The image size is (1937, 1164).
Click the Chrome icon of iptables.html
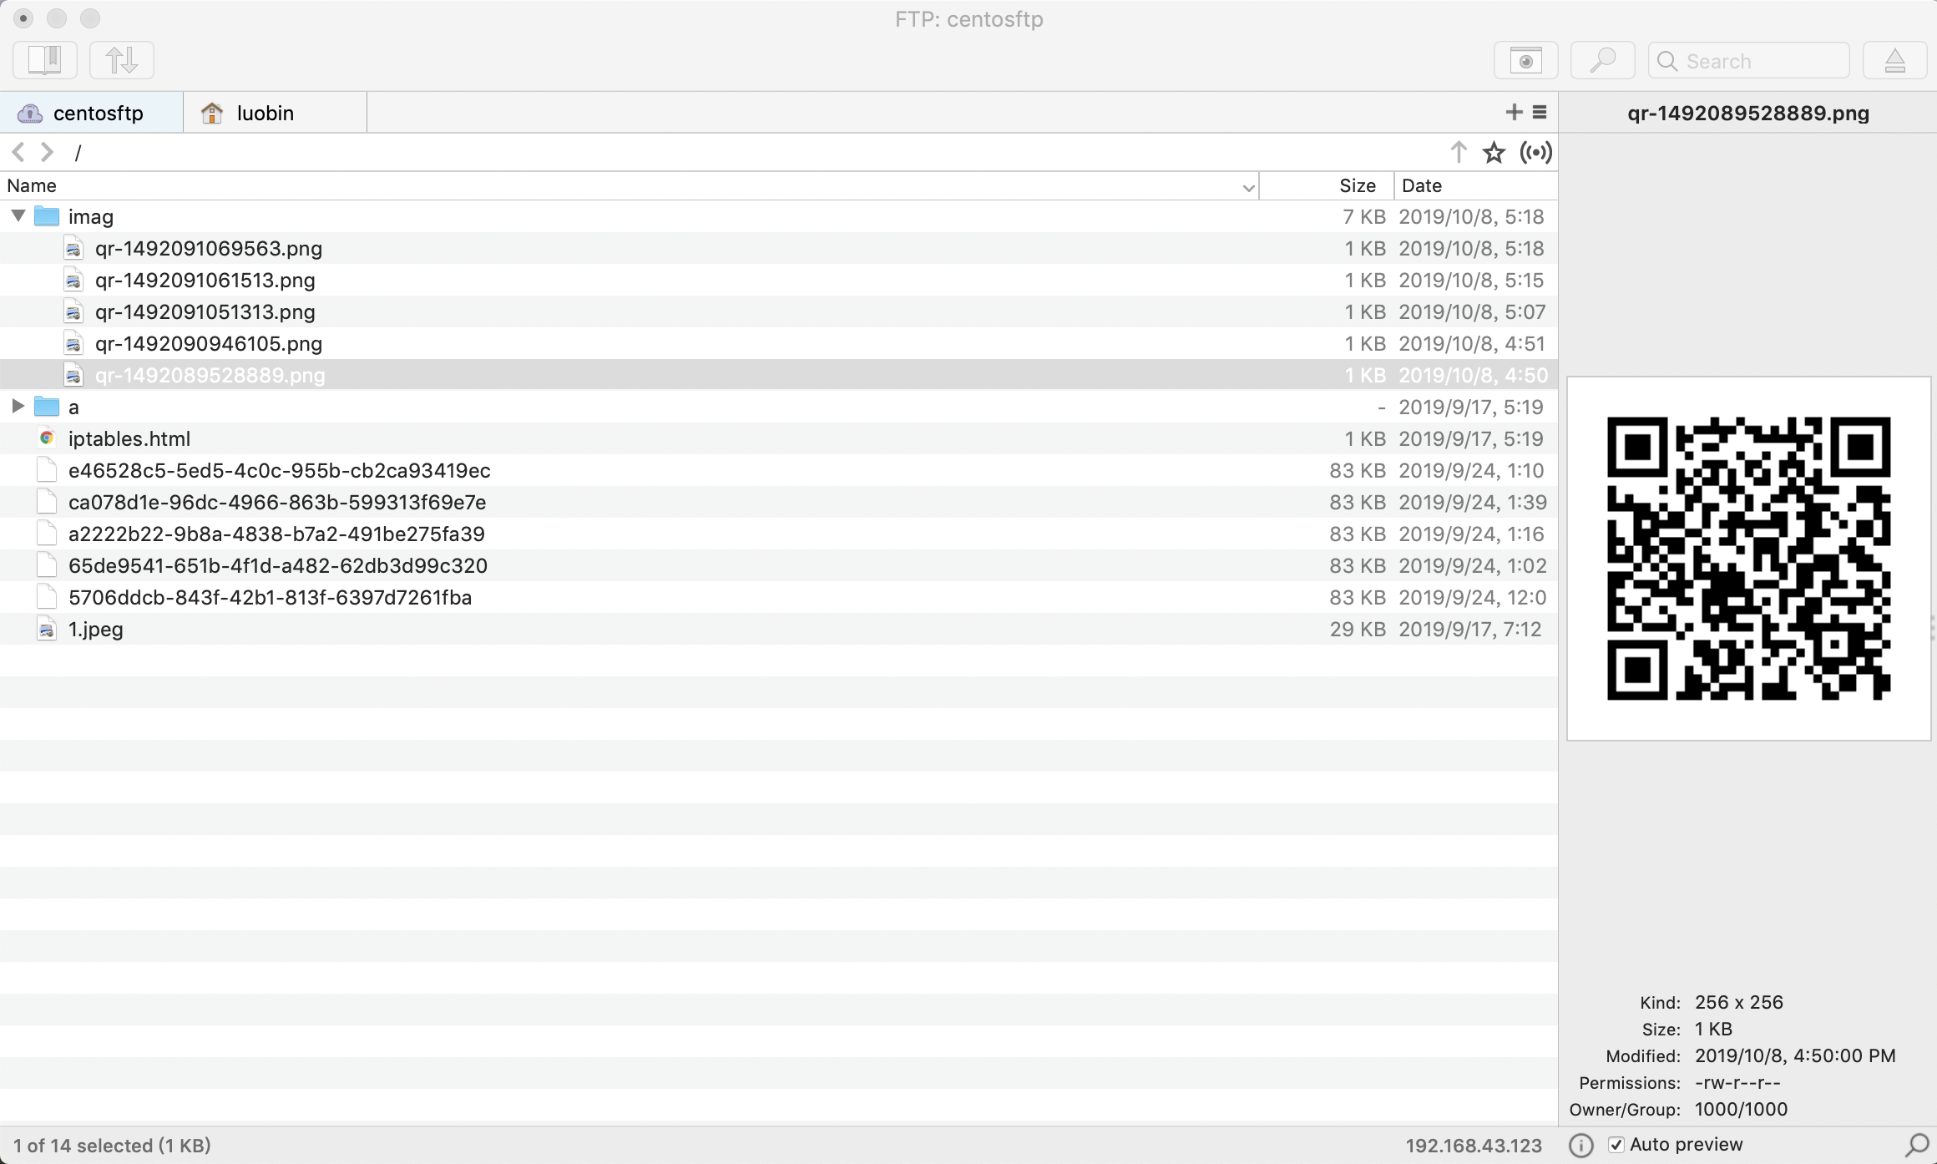47,438
